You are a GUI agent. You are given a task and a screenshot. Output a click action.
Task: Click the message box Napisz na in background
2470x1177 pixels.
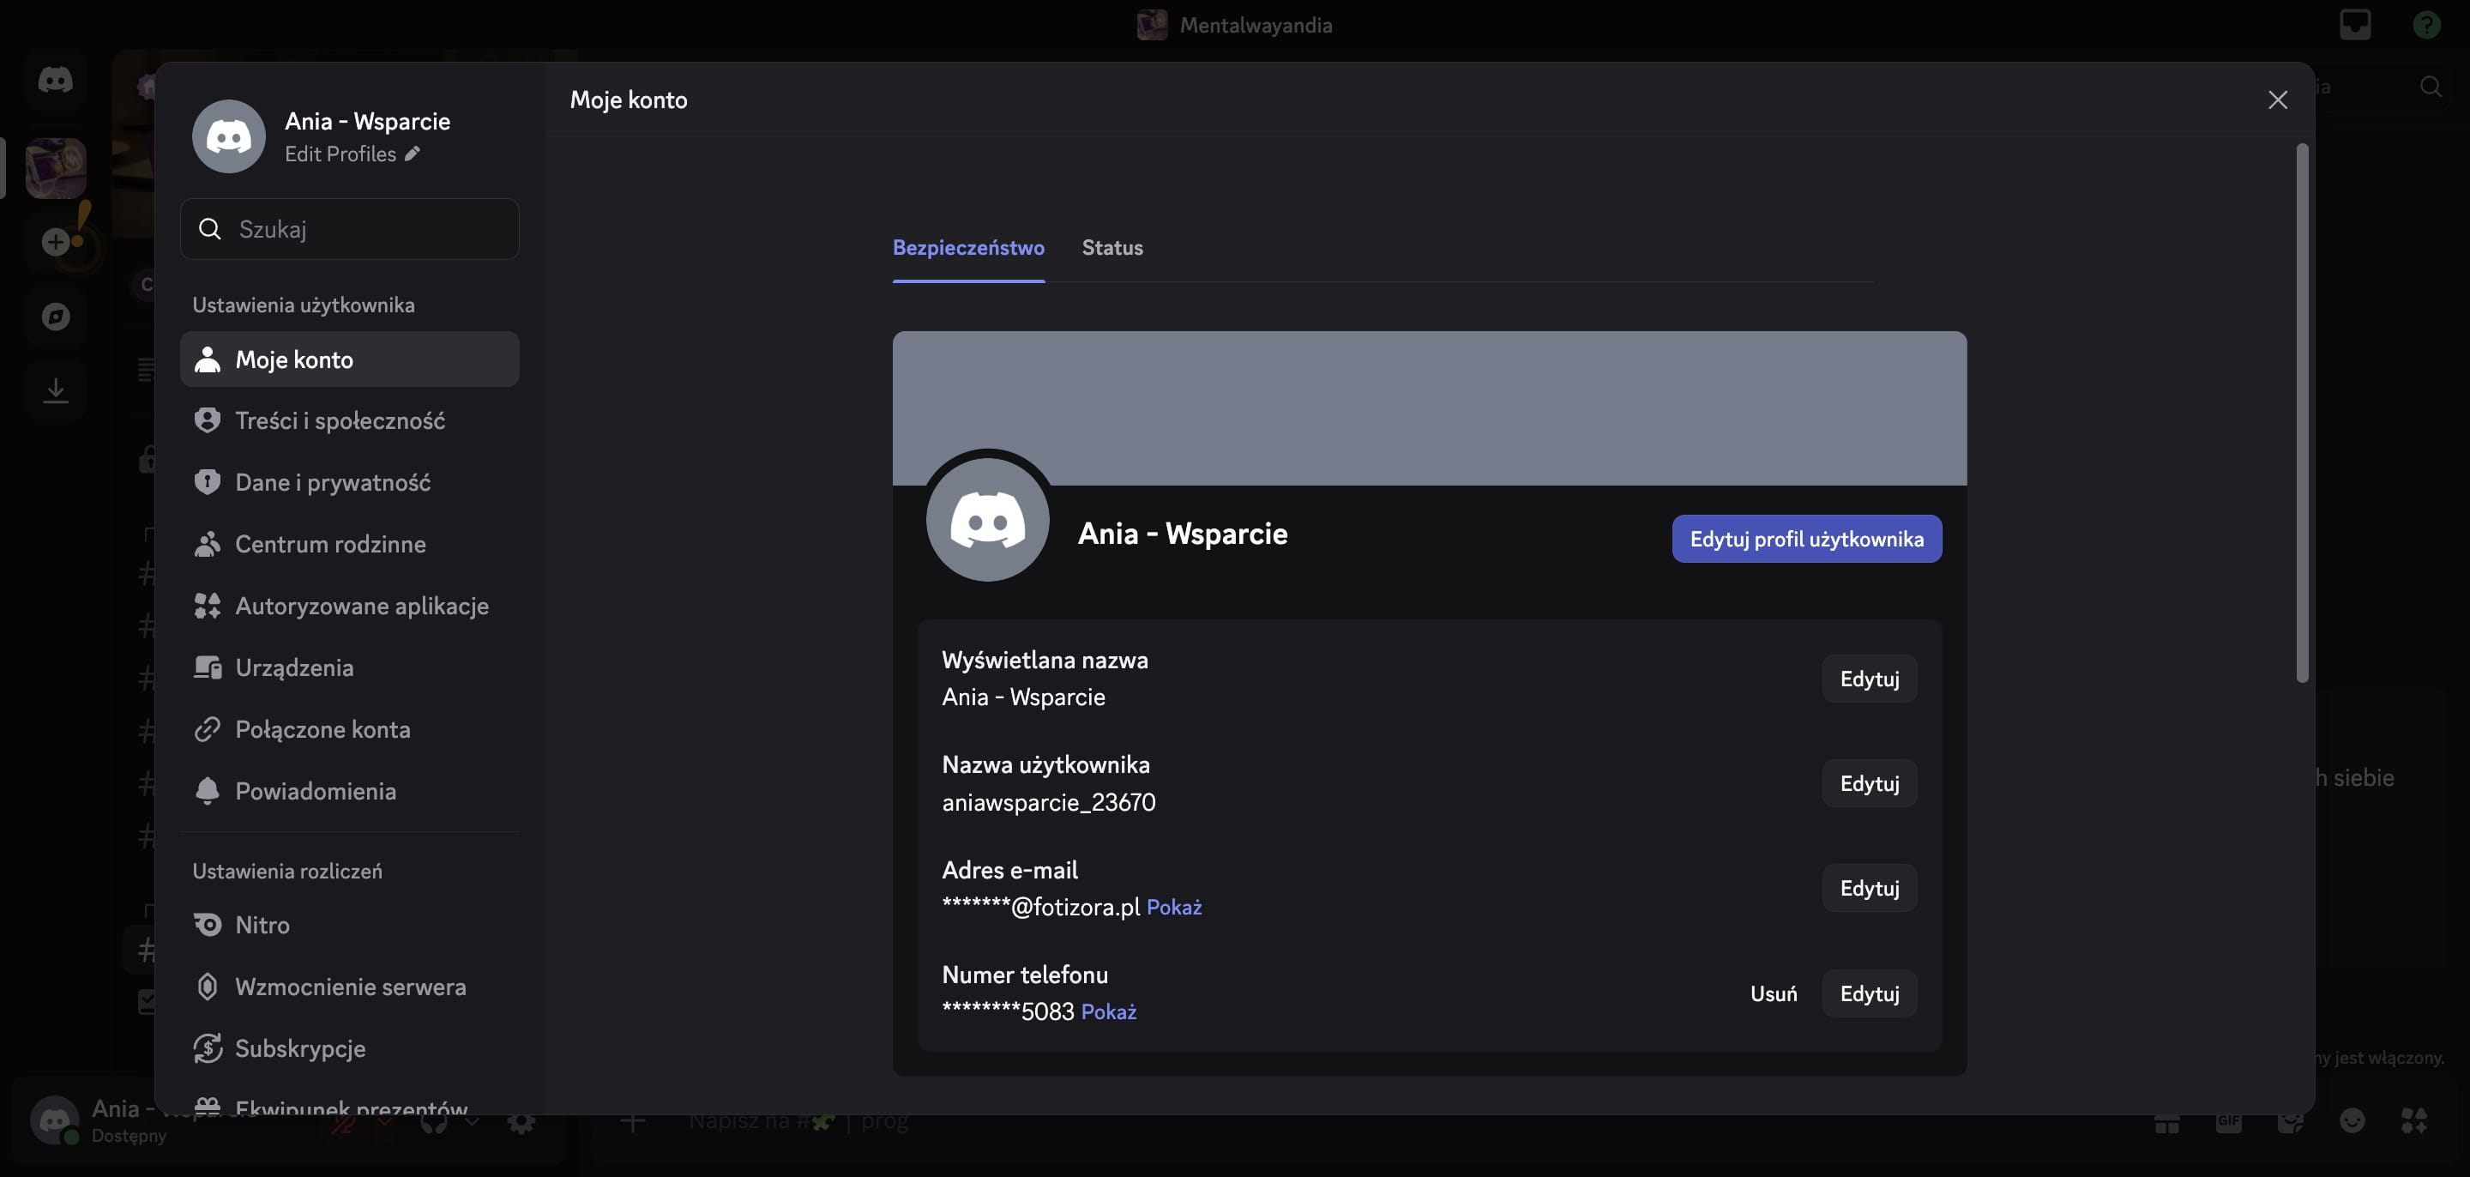pyautogui.click(x=798, y=1120)
